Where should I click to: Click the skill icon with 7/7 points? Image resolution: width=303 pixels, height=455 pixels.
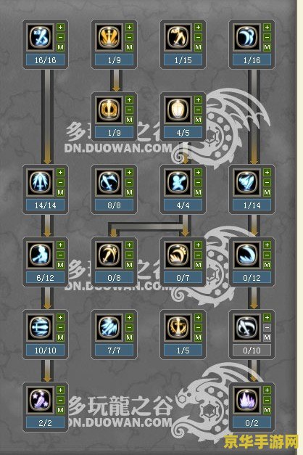tap(109, 327)
